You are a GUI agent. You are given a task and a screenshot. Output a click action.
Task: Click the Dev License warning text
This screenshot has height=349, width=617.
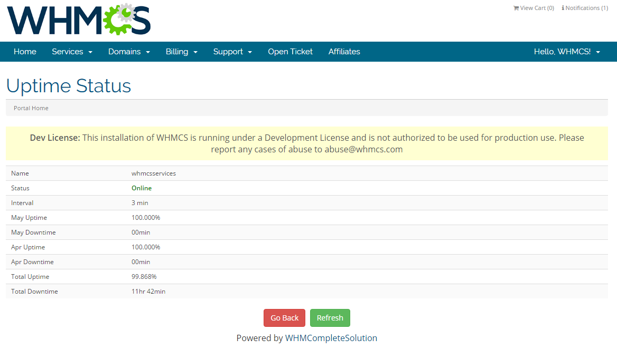(x=307, y=143)
